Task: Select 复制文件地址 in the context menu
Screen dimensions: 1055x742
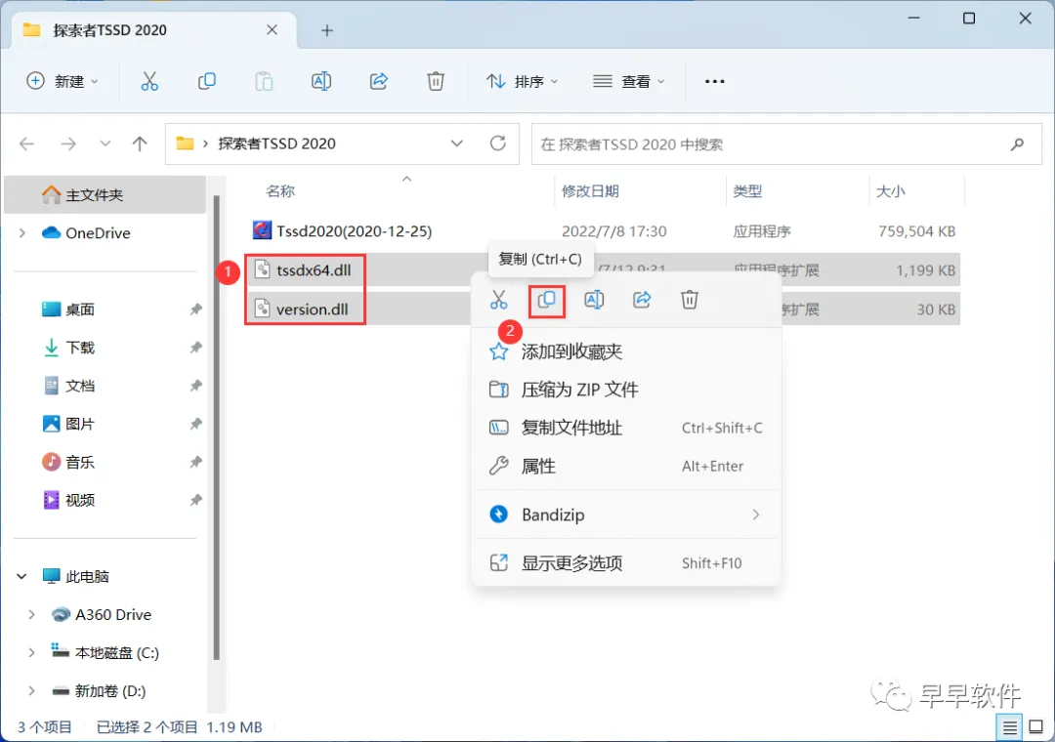Action: pyautogui.click(x=626, y=428)
